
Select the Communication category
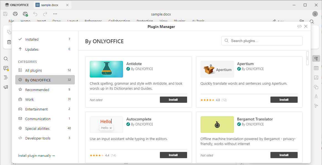click(x=45, y=118)
